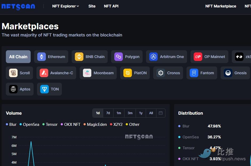This screenshot has height=166, width=251.
Task: Select the Polygon chain icon
Action: [119, 57]
